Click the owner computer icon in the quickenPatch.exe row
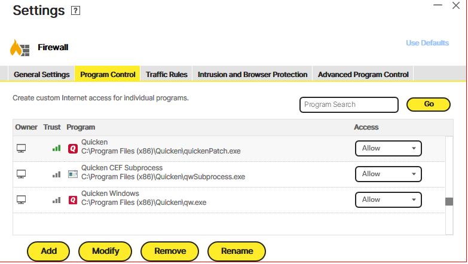 pos(21,148)
